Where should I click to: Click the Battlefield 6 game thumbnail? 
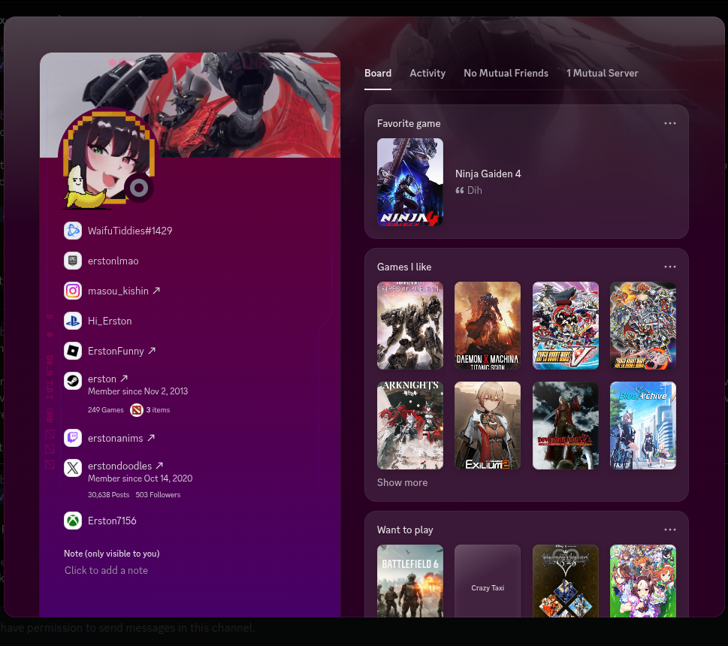[x=409, y=580]
